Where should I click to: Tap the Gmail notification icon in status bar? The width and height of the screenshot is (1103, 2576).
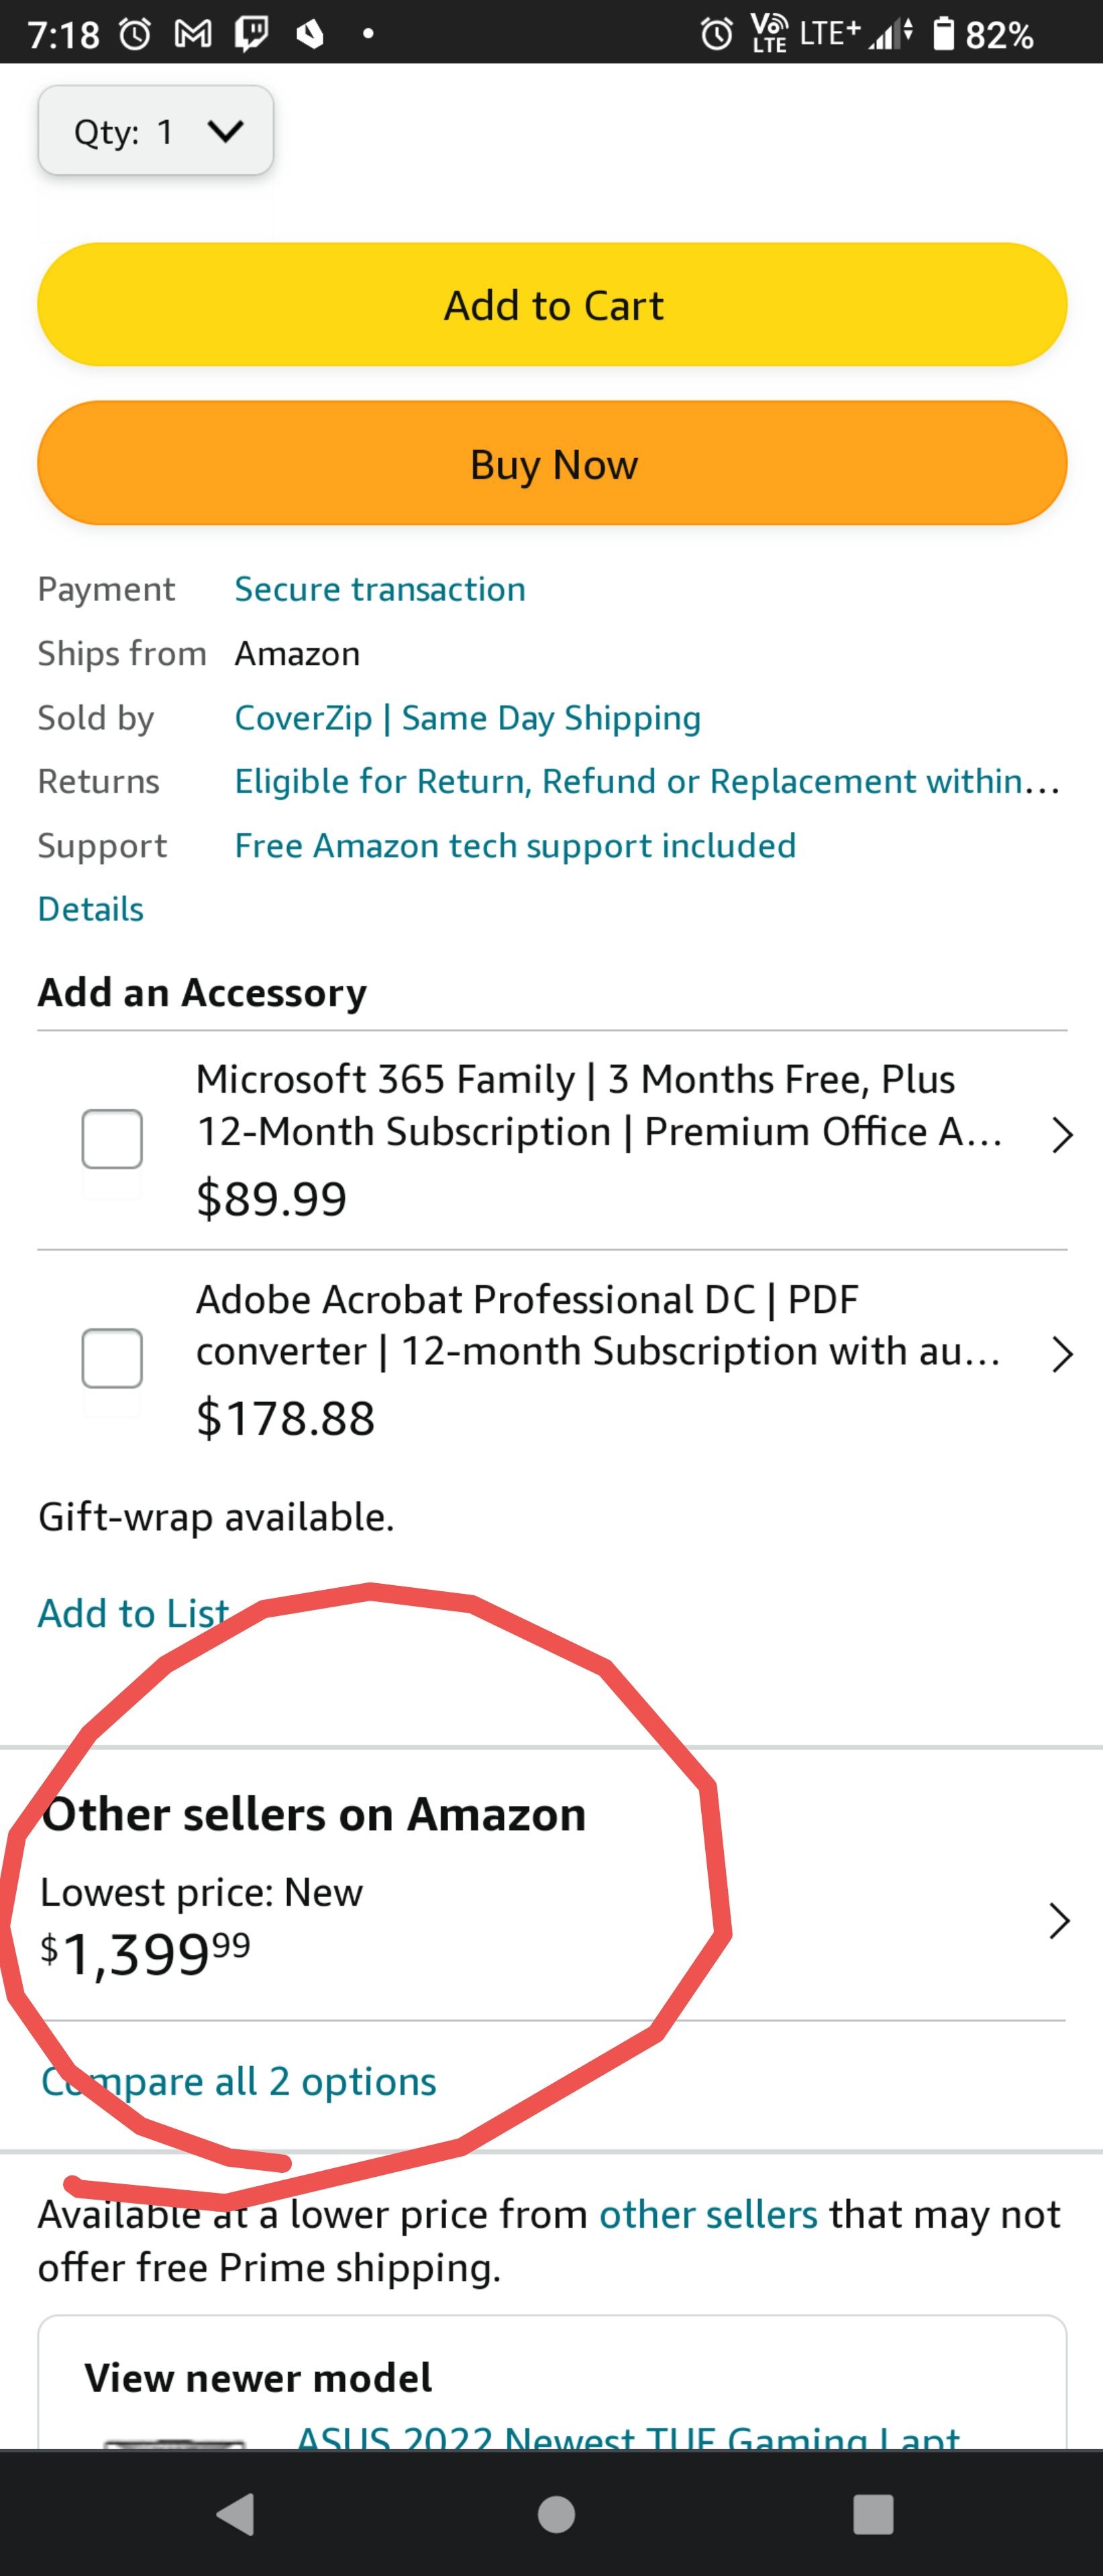click(192, 35)
